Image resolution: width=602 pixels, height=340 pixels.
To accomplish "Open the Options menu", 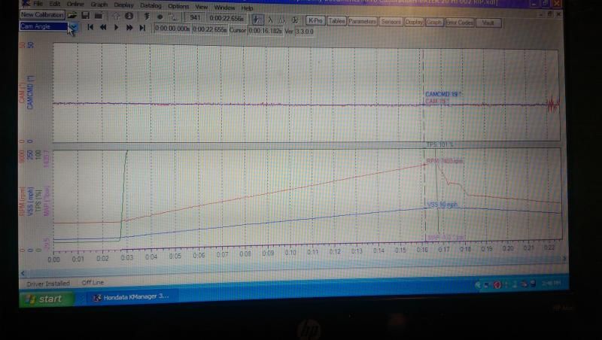I will coord(178,5).
